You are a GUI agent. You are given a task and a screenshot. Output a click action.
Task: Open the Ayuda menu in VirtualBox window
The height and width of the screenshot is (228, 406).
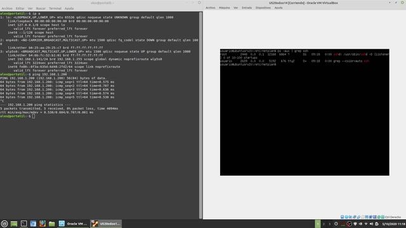point(278,8)
